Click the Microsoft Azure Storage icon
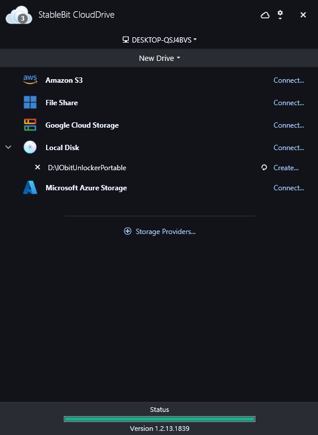 30,187
